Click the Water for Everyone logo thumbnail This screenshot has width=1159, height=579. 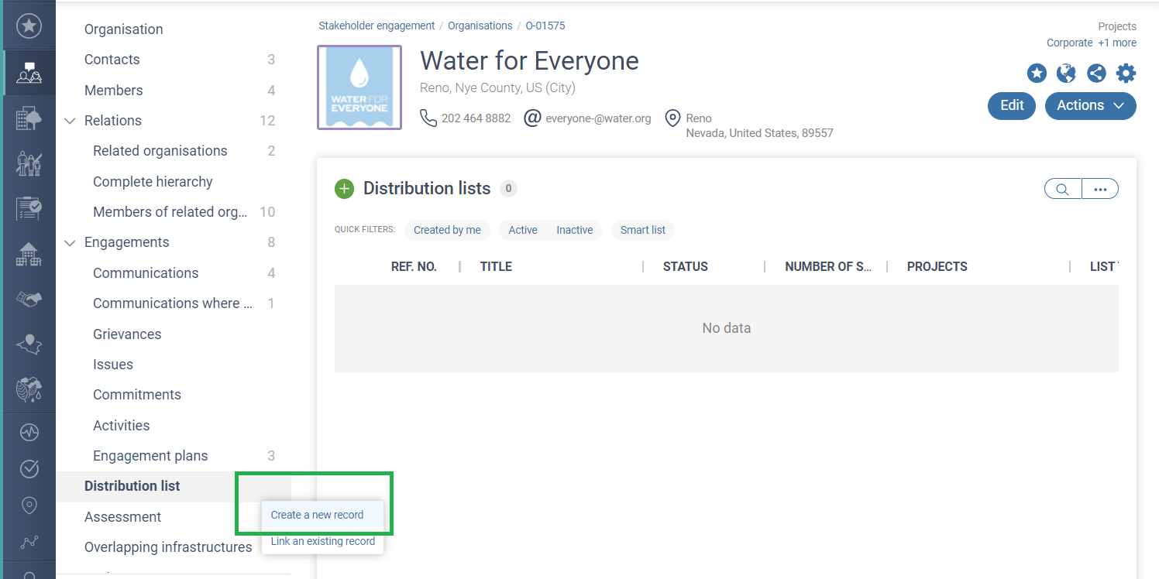point(359,87)
